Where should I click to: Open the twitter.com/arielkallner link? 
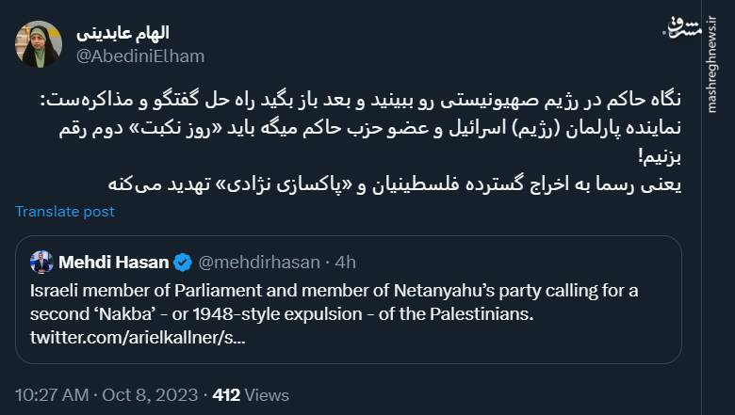(x=138, y=336)
